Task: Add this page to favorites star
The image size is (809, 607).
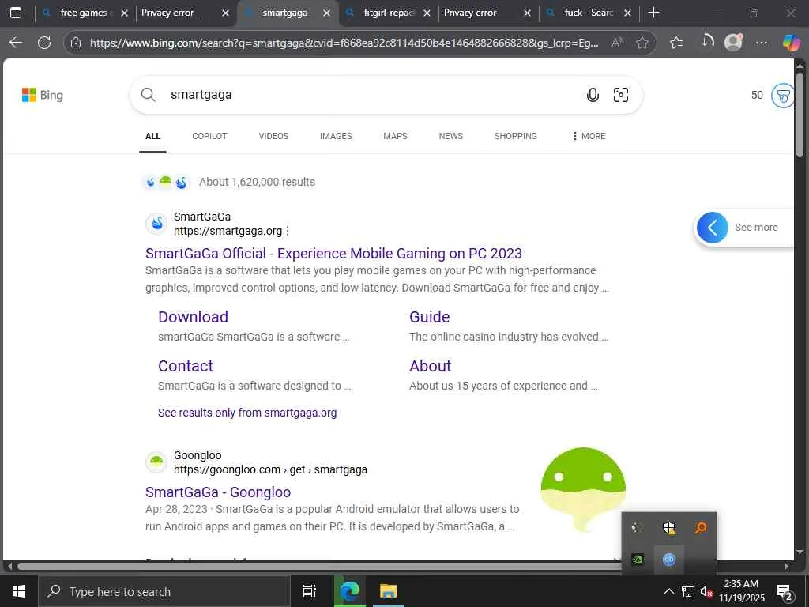Action: (642, 43)
